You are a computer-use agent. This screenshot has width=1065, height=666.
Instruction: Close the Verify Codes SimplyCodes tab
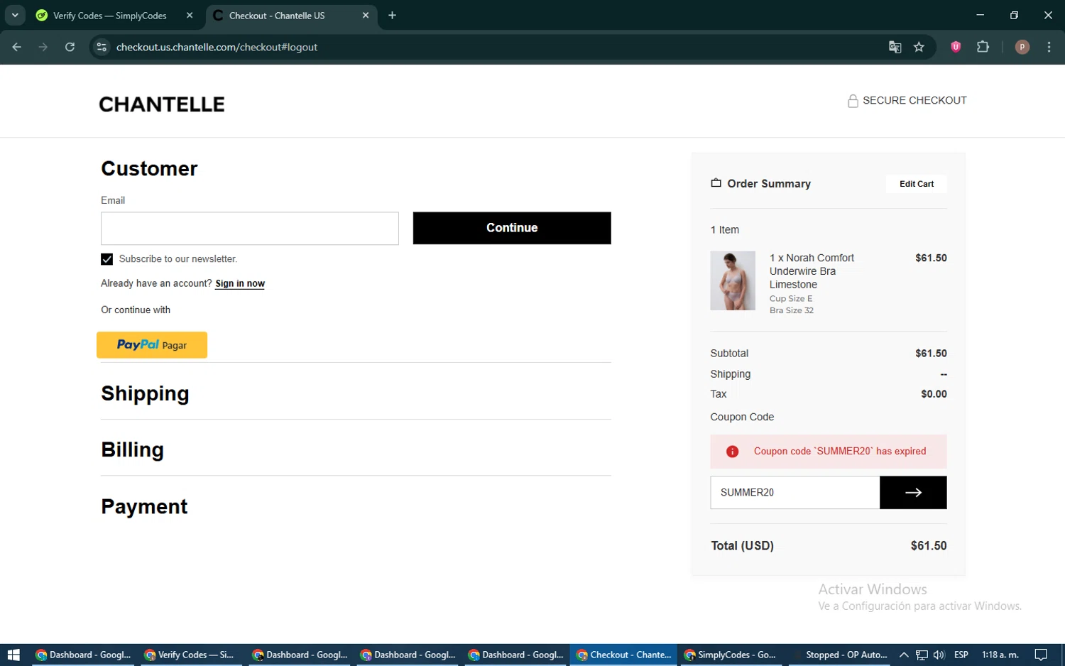click(190, 15)
